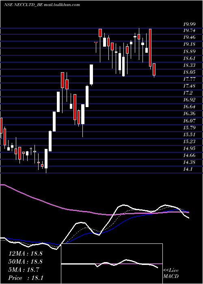Select the 14.38 price level label
Screen dimensions: 203x284
coord(190,162)
